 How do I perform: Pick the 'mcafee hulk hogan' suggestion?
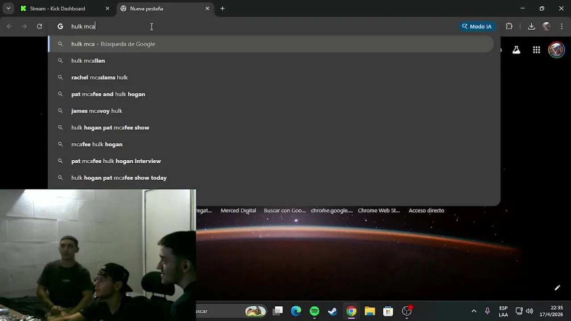(271, 144)
